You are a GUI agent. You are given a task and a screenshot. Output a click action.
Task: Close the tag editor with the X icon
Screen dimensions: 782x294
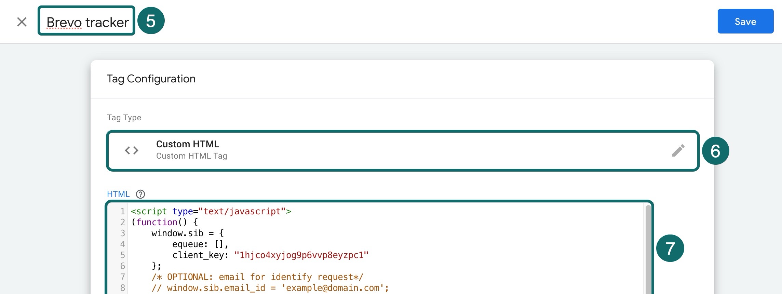click(x=22, y=22)
